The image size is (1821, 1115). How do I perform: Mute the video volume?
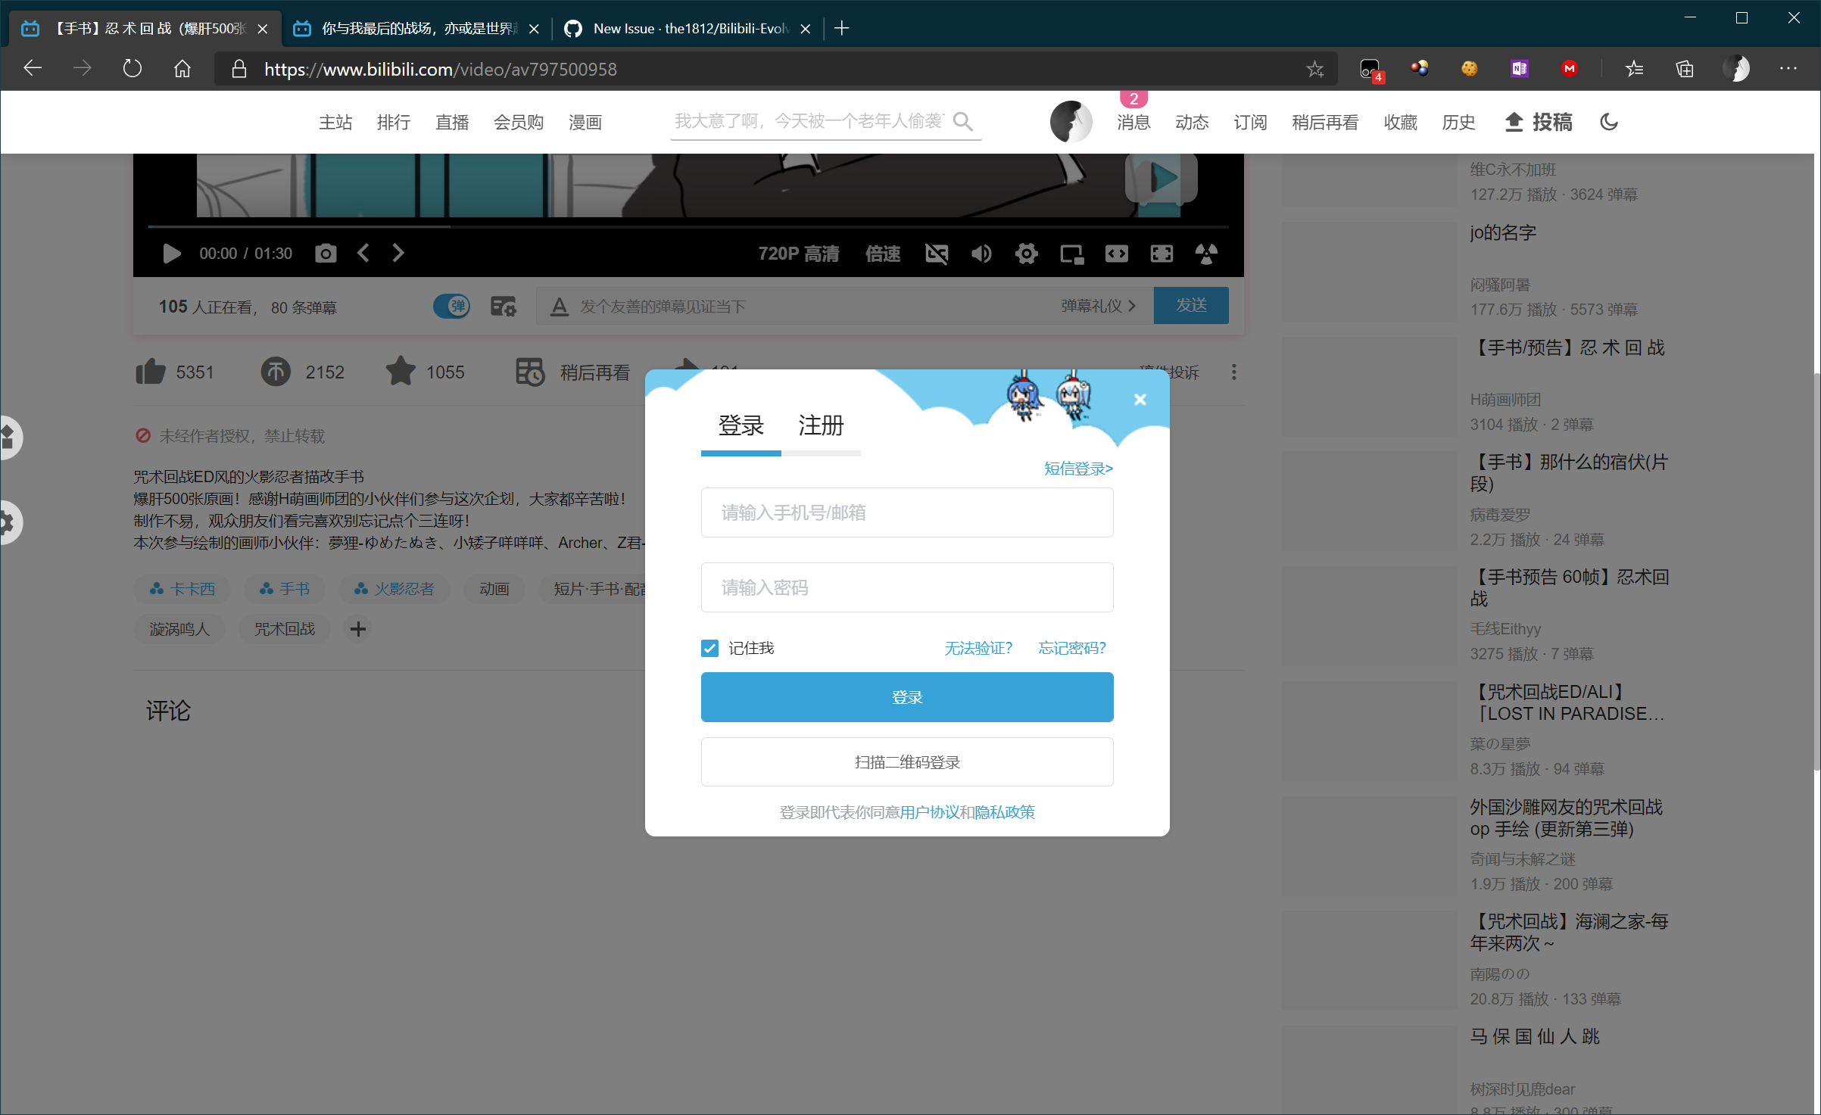point(981,254)
